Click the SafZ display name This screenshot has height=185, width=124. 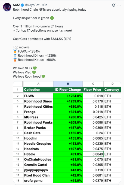click(16, 5)
